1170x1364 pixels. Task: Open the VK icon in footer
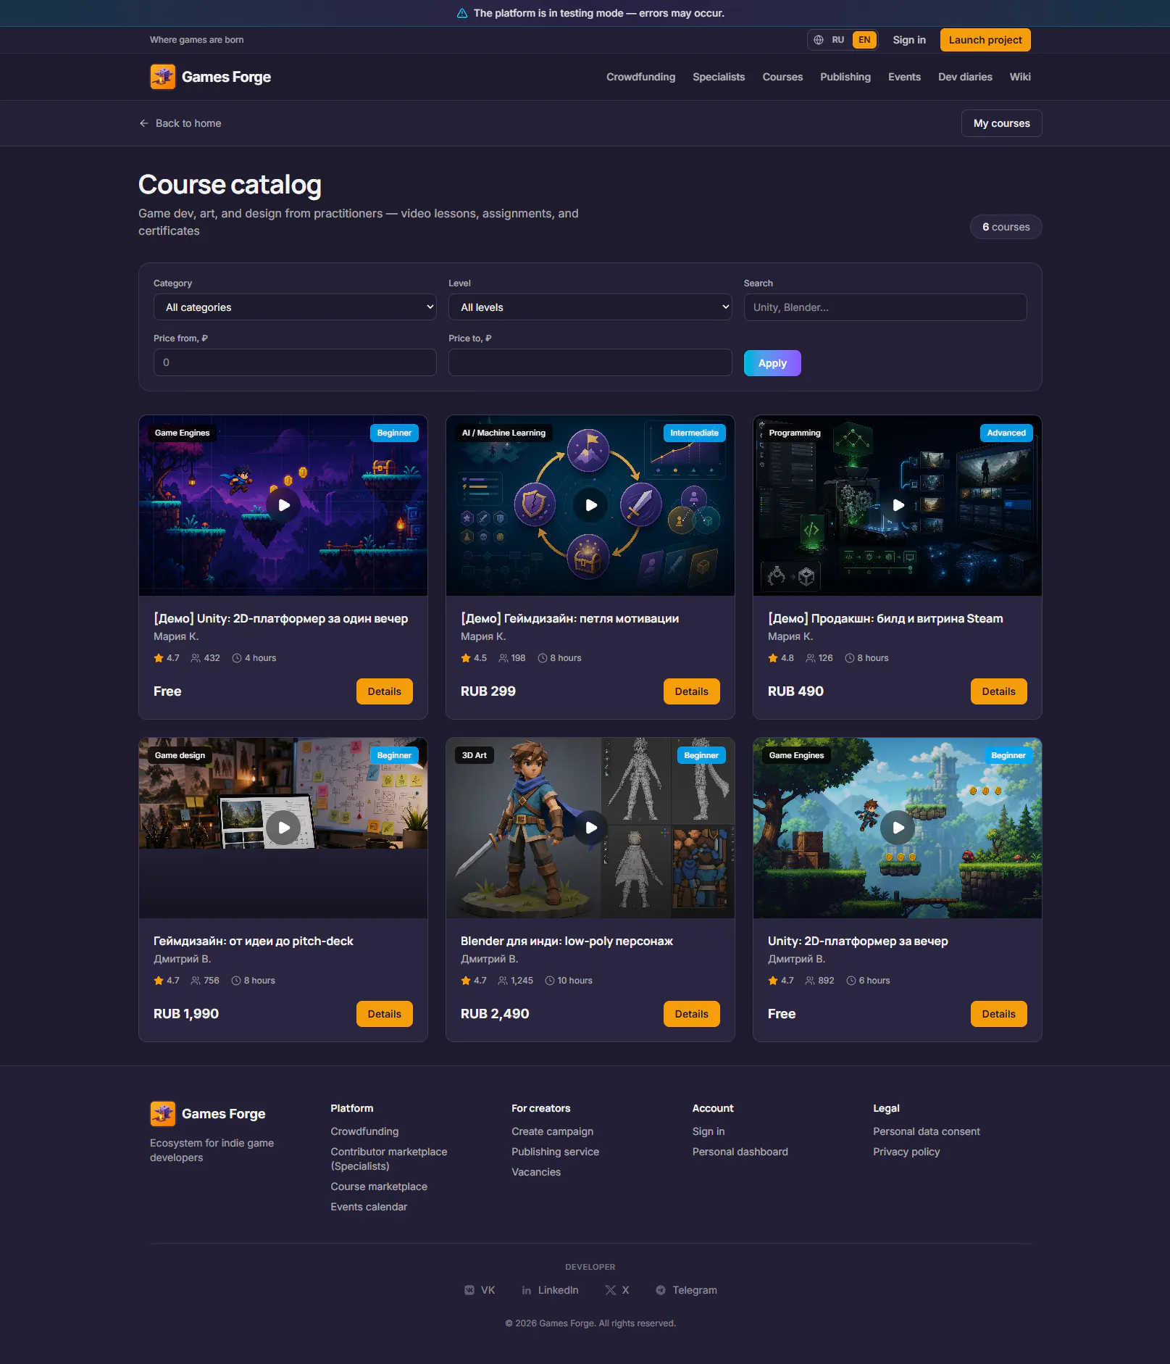tap(469, 1290)
